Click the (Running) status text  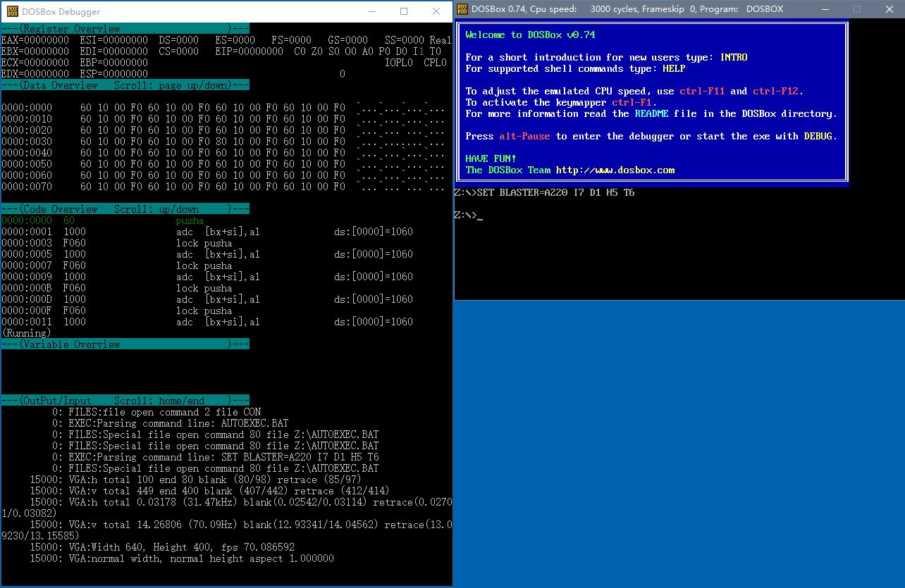click(x=26, y=333)
